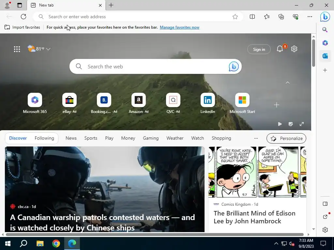Click Search the web box
This screenshot has width=334, height=250.
point(156,66)
